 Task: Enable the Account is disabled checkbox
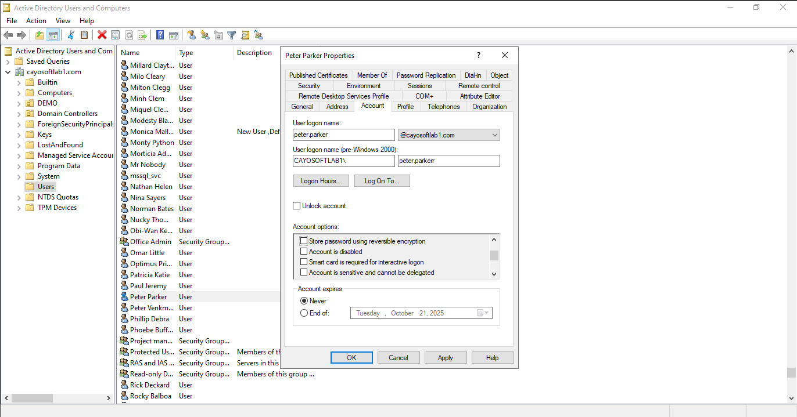(304, 252)
